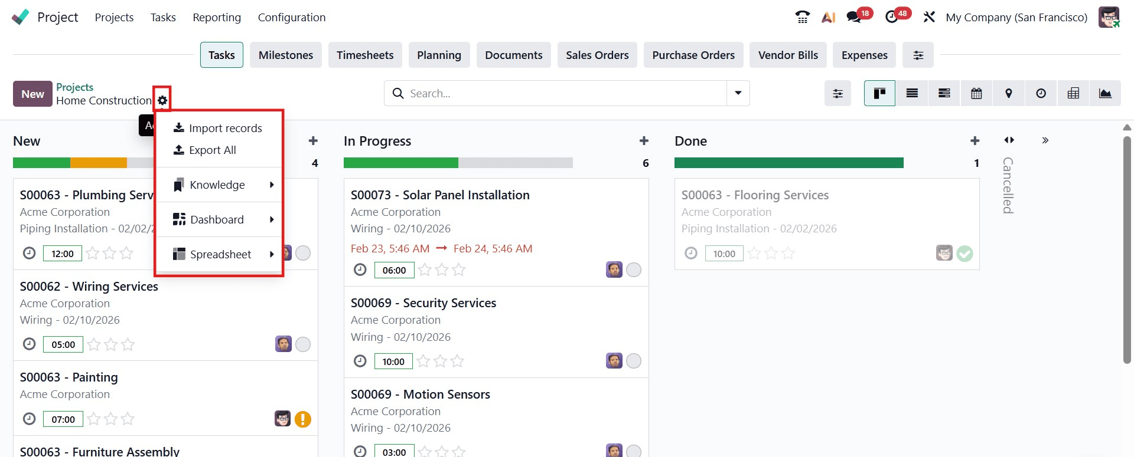Image resolution: width=1134 pixels, height=457 pixels.
Task: Open user avatar menu
Action: (x=1109, y=17)
